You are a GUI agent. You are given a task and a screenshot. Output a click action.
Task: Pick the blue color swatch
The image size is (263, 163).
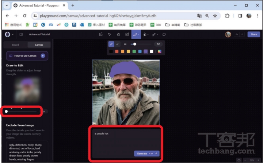(140, 51)
